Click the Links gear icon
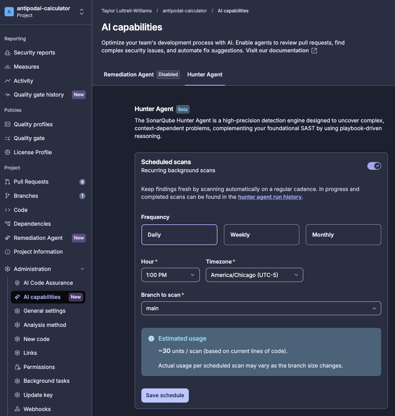This screenshot has height=416, width=395. pyautogui.click(x=17, y=353)
